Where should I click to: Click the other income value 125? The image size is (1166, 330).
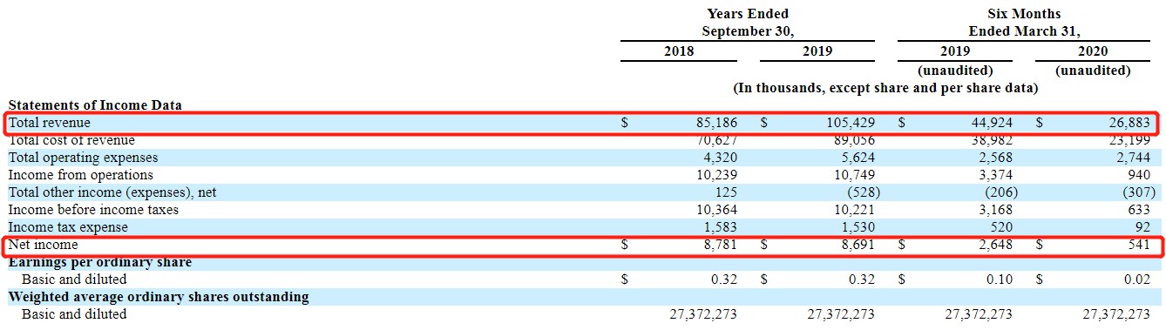726,192
